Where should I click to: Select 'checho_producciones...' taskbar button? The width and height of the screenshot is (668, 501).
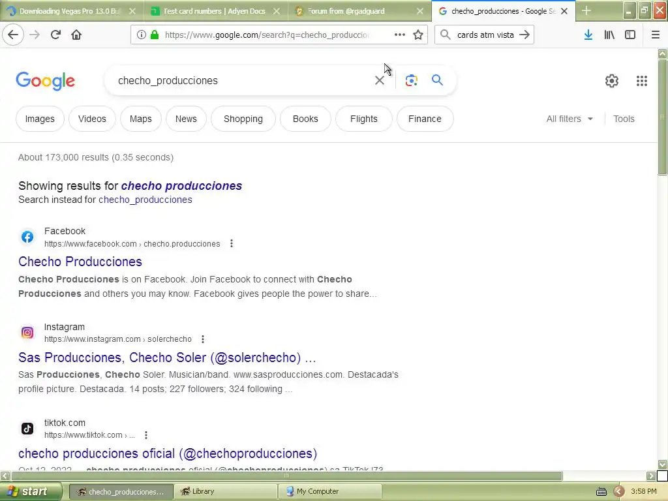tap(121, 492)
